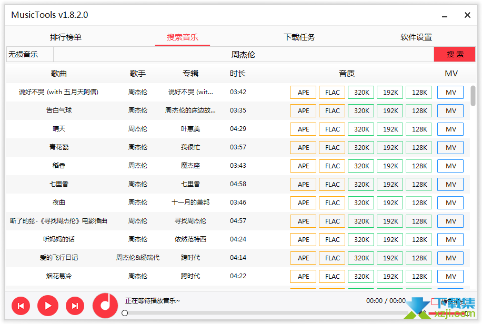Click the 专辑 column header
This screenshot has height=324, width=482.
[190, 74]
